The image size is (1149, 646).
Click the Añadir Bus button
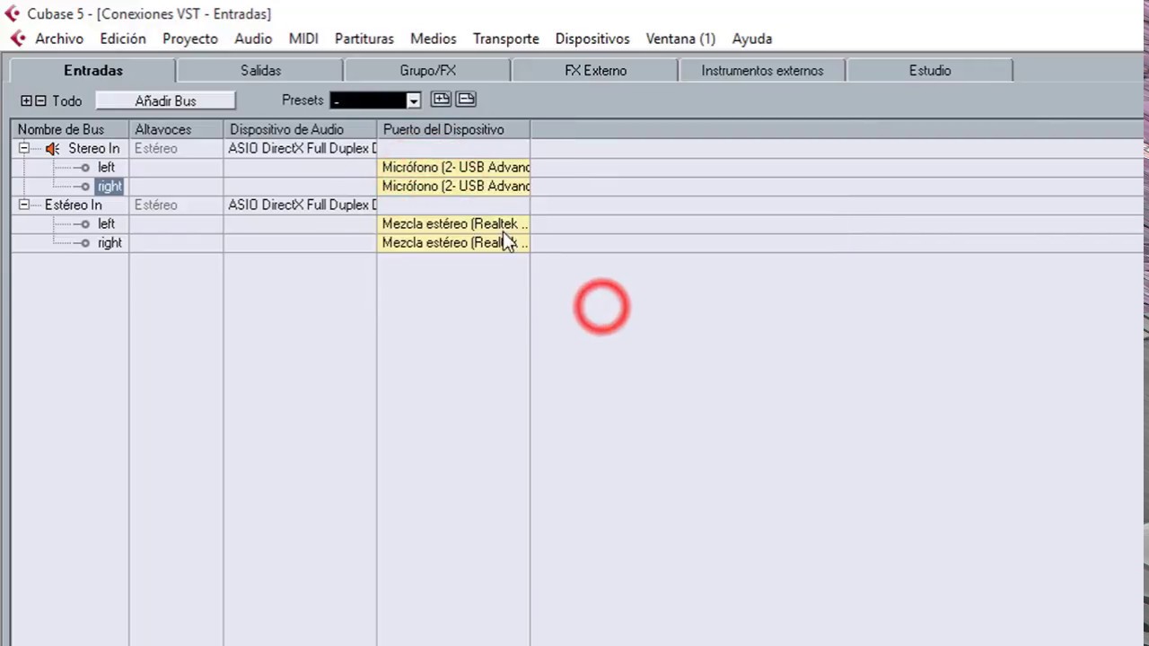coord(165,101)
